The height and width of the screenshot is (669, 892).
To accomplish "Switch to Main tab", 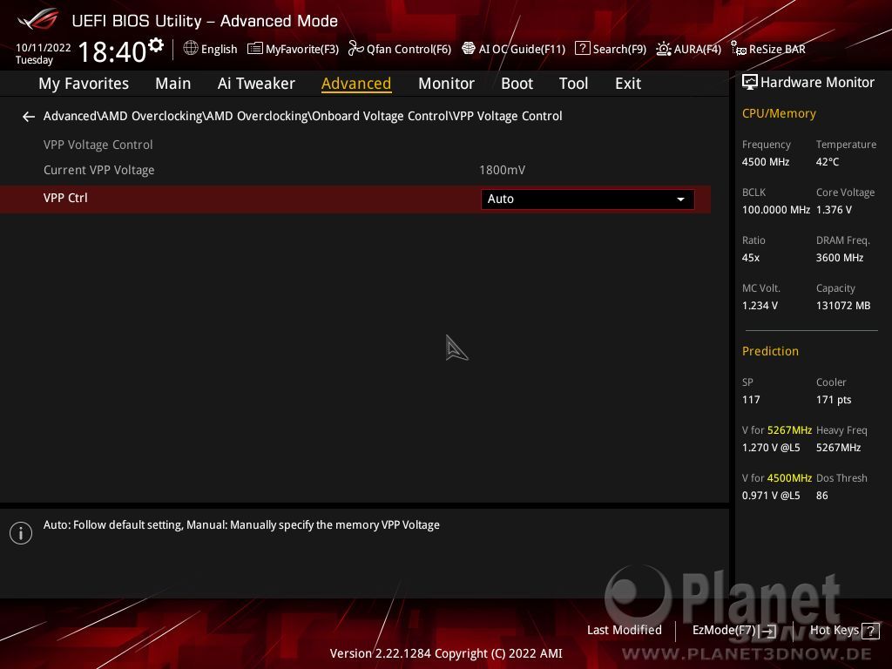I will [173, 84].
